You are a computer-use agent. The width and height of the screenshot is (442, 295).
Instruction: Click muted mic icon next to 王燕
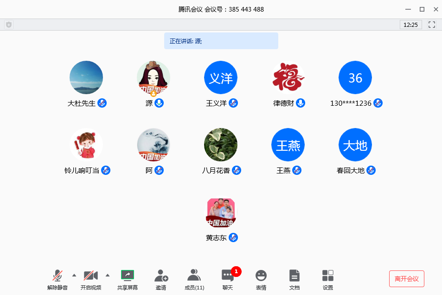(x=297, y=170)
